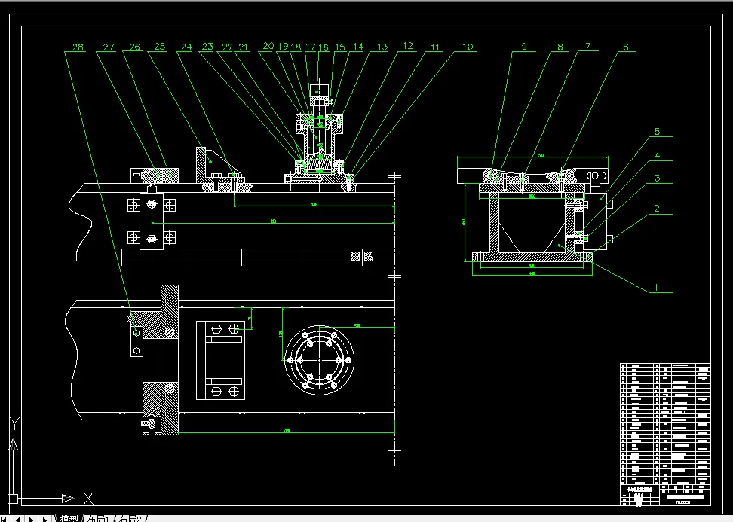Viewport: 733px width, 522px height.
Task: Jump to the first layout tab arrow
Action: click(x=5, y=519)
